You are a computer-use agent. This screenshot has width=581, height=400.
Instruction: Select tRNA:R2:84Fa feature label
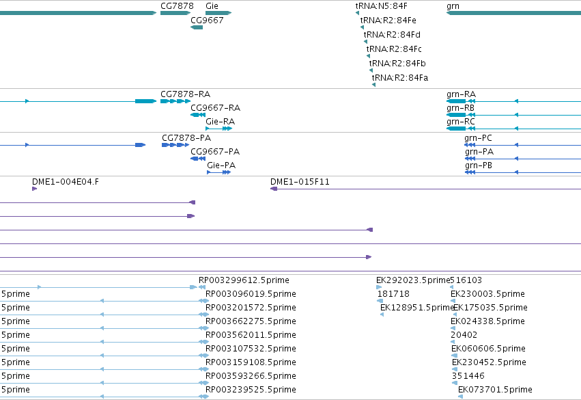[400, 78]
